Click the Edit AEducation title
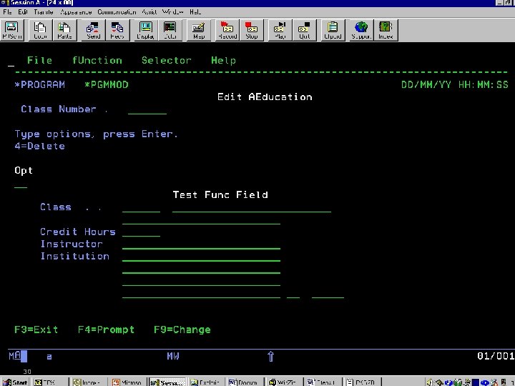Screen dimensions: 515x386 (x=265, y=96)
